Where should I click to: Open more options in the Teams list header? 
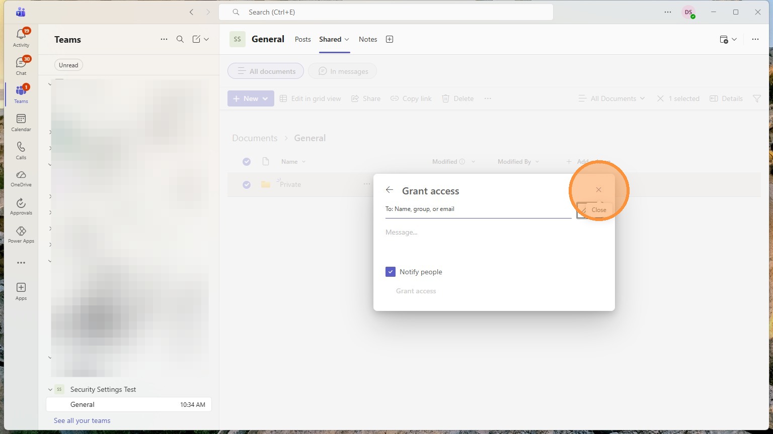164,39
